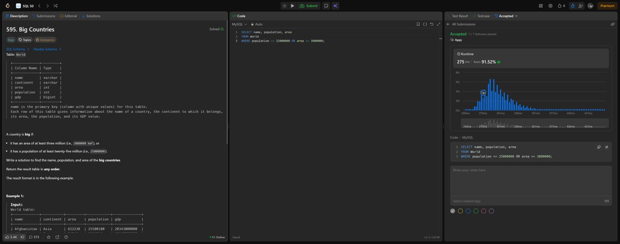620x244 pixels.
Task: Switch to the Description tab
Action: coord(17,16)
